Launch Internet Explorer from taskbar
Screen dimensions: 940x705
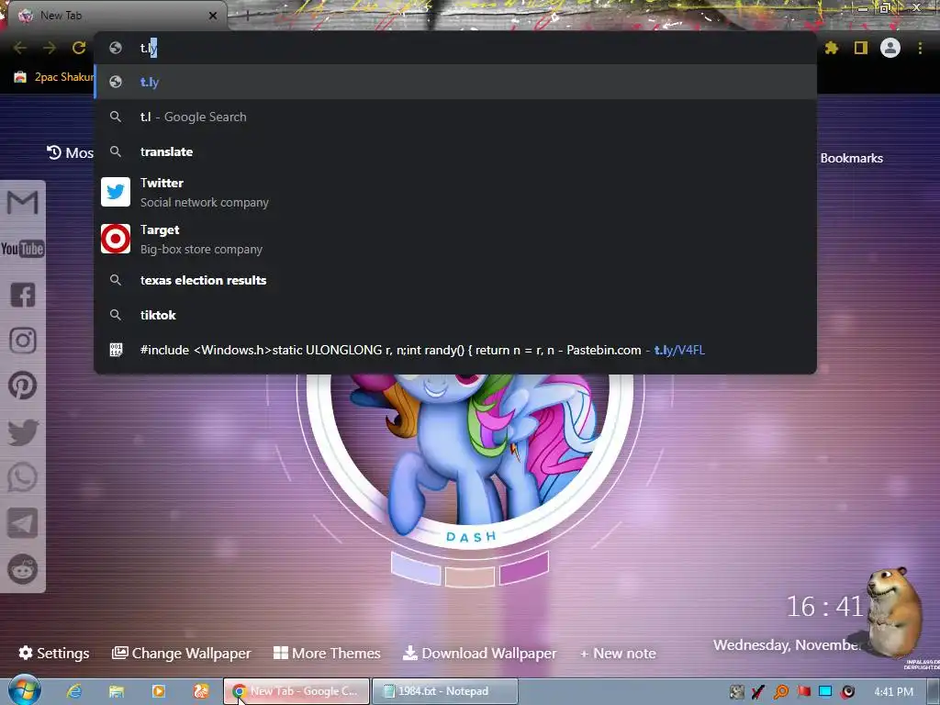coord(74,691)
